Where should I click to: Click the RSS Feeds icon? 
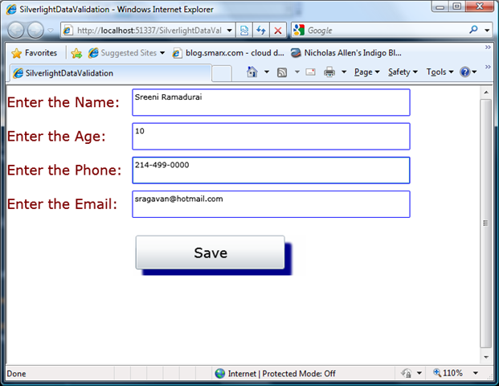click(x=282, y=72)
